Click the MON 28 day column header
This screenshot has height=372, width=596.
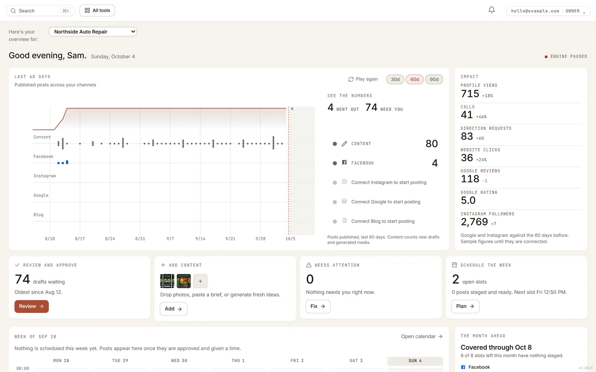coord(61,361)
